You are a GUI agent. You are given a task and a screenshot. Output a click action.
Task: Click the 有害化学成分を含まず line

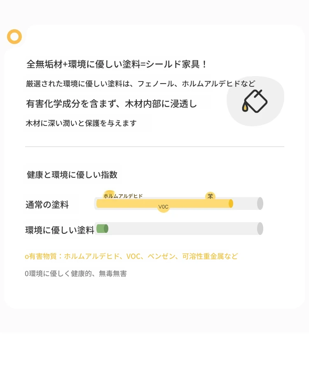click(x=111, y=104)
